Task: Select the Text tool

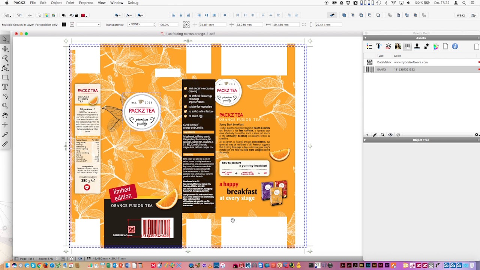Action: point(5,87)
